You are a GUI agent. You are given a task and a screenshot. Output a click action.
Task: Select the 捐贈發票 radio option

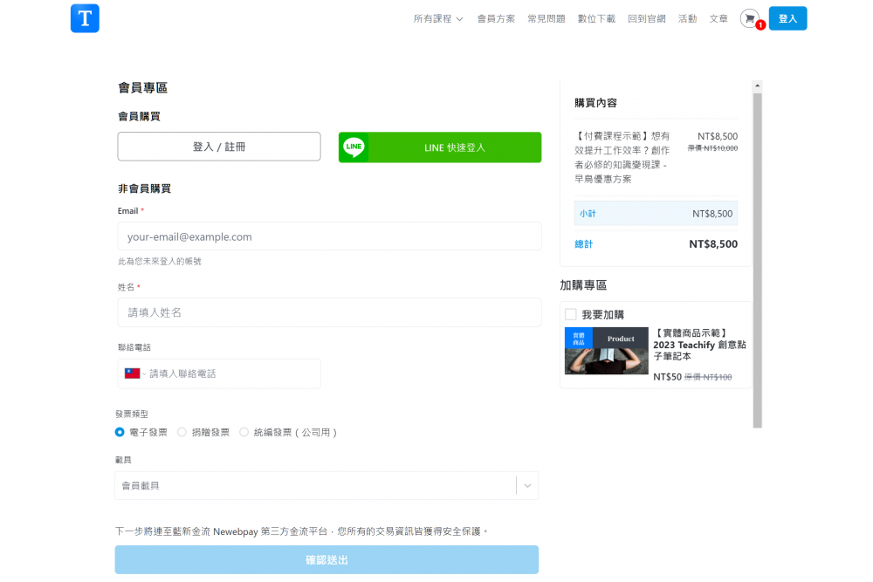182,432
